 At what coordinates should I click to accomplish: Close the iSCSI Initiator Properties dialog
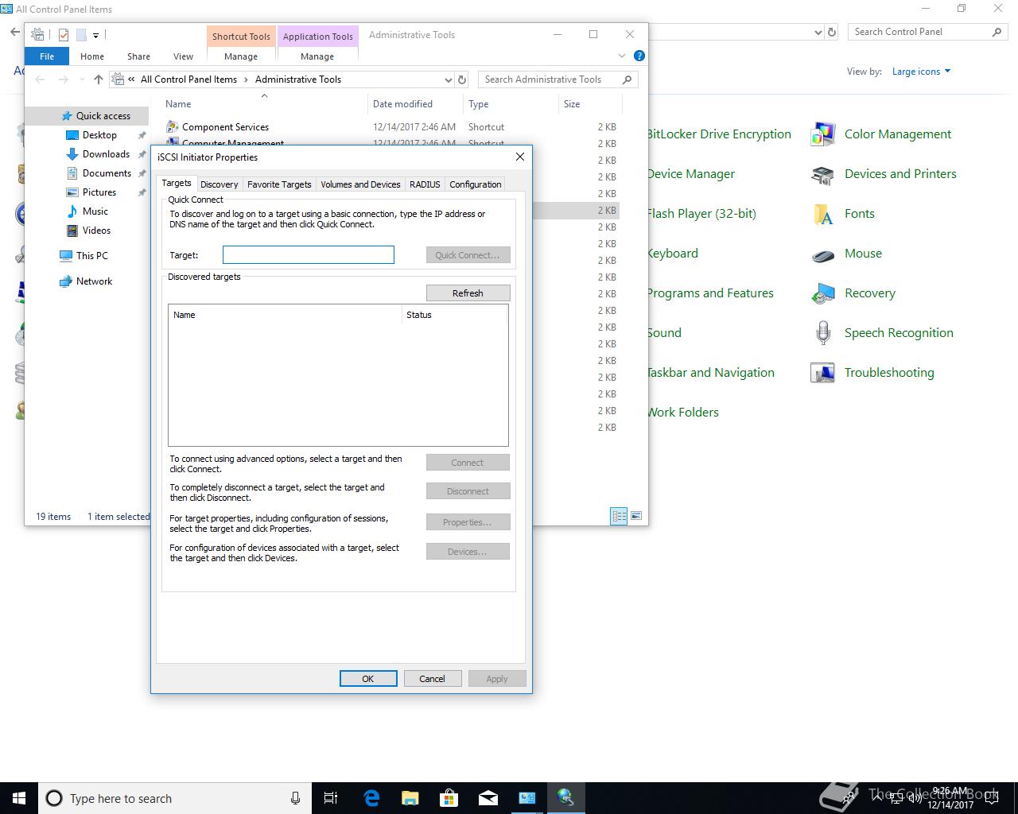[520, 157]
